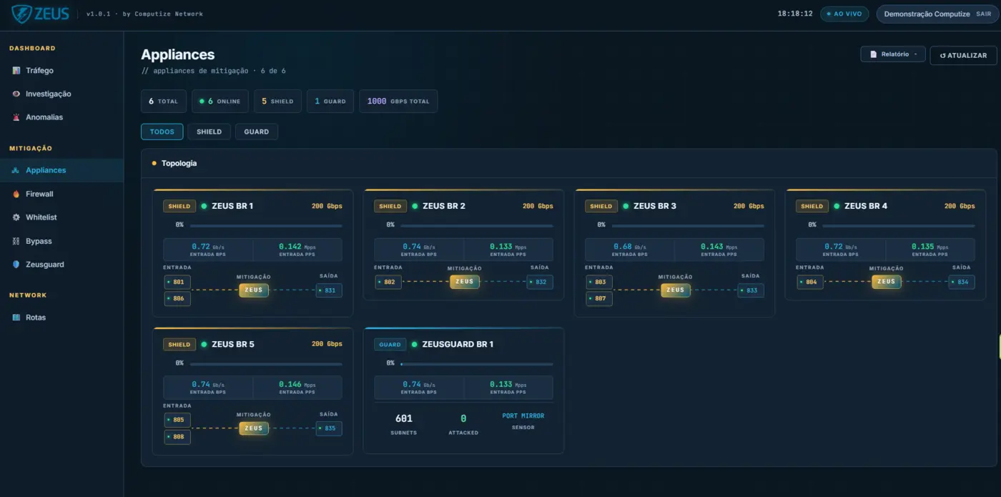This screenshot has width=1001, height=497.
Task: Click the SHIELD badge on ZEUS BR 2
Action: coord(390,206)
